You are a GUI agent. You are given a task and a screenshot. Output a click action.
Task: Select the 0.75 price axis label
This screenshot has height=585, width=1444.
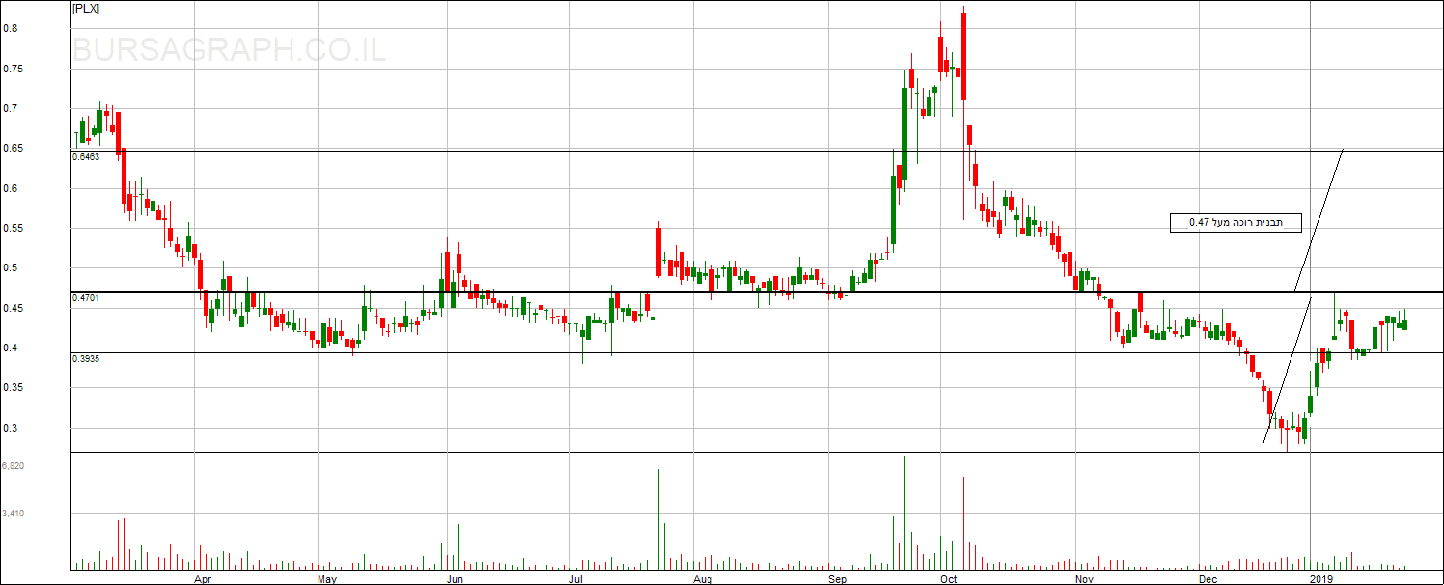click(12, 69)
